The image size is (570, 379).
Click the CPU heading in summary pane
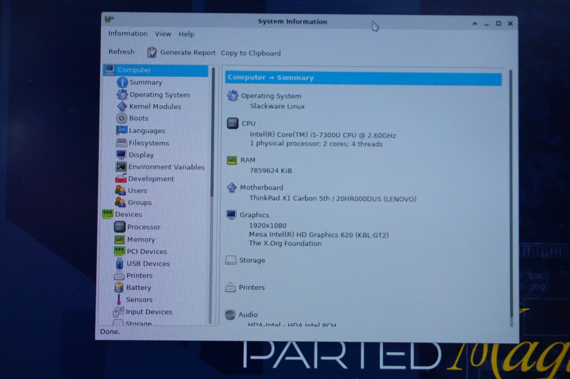pos(249,123)
